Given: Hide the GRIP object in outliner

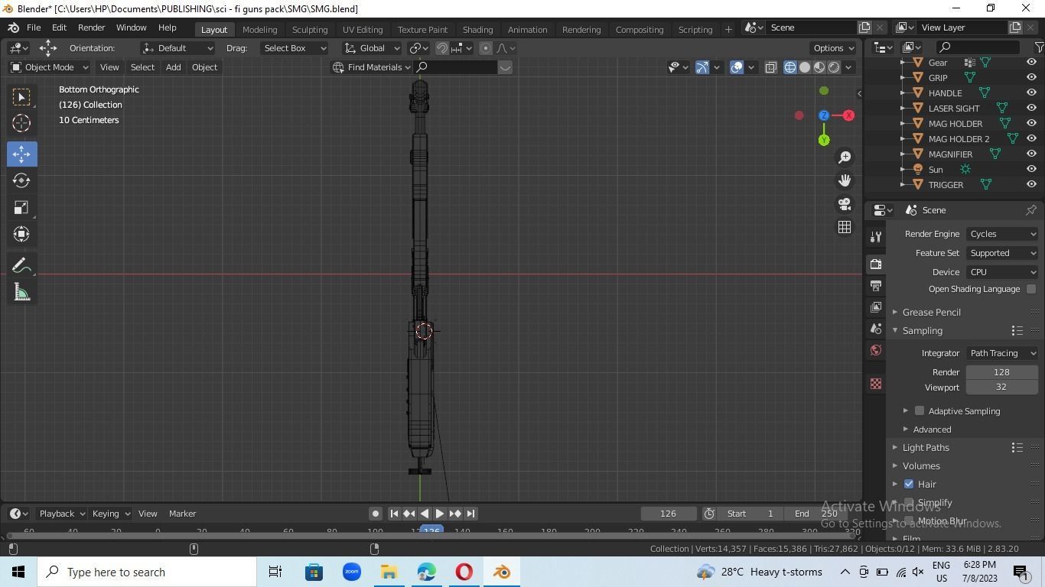Looking at the screenshot, I should 1031,77.
